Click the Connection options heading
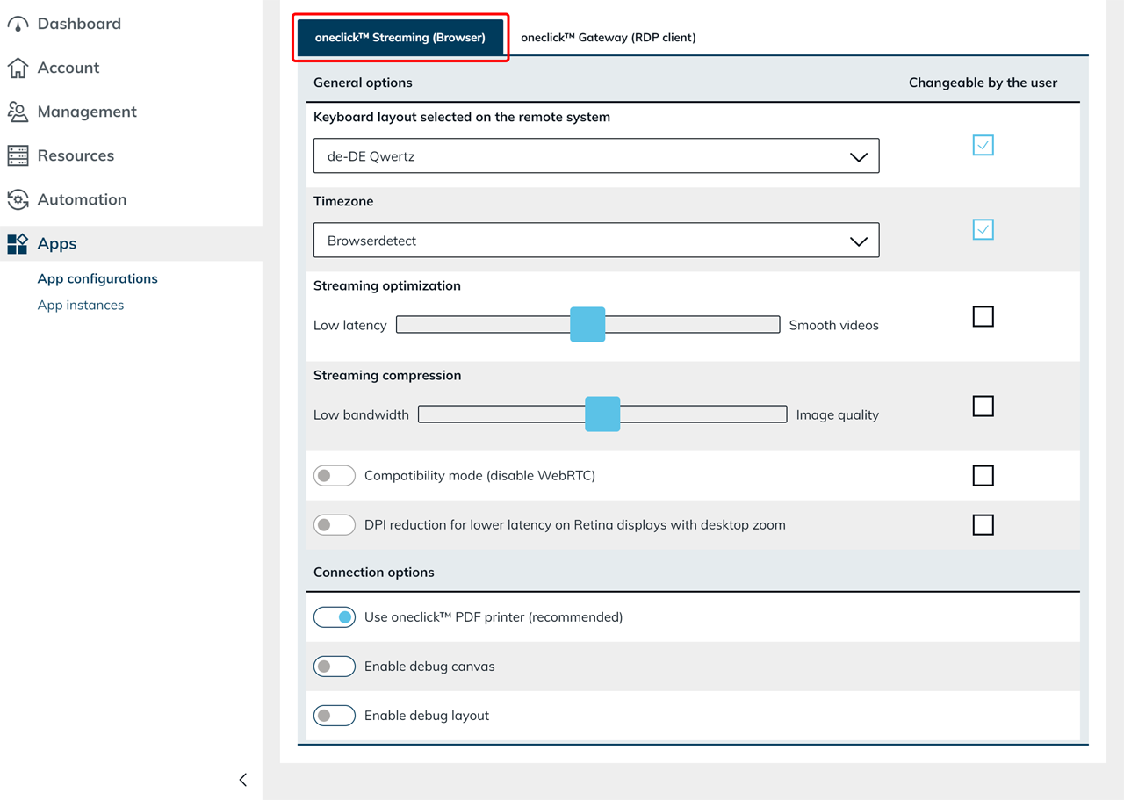Image resolution: width=1124 pixels, height=800 pixels. pos(373,572)
